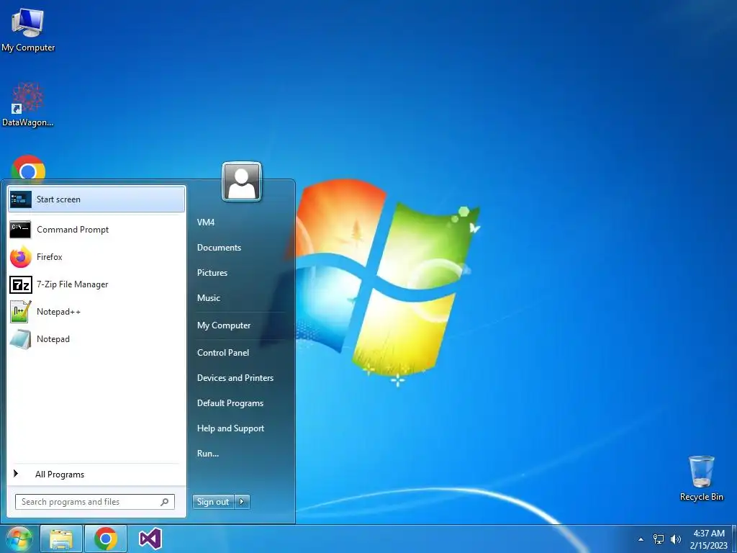The image size is (737, 553).
Task: Open Devices and Printers
Action: (235, 377)
